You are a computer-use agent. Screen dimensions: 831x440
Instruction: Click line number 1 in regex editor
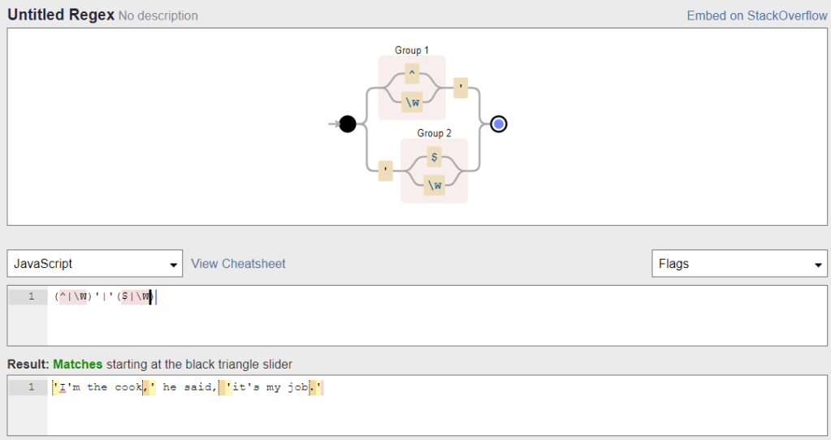(x=31, y=297)
